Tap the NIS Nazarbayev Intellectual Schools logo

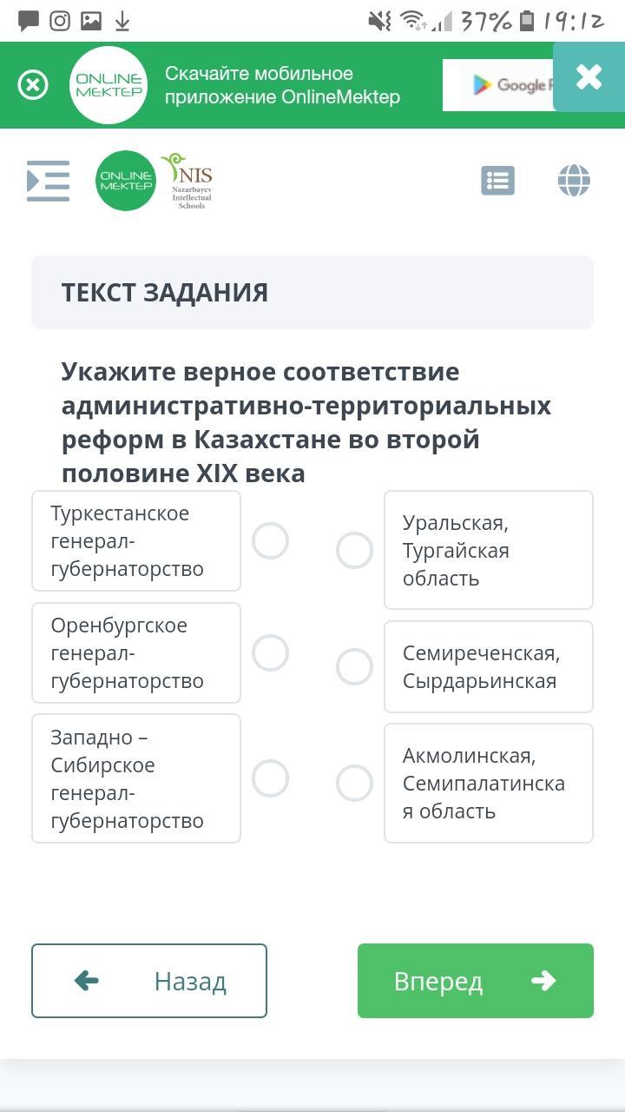click(x=187, y=181)
